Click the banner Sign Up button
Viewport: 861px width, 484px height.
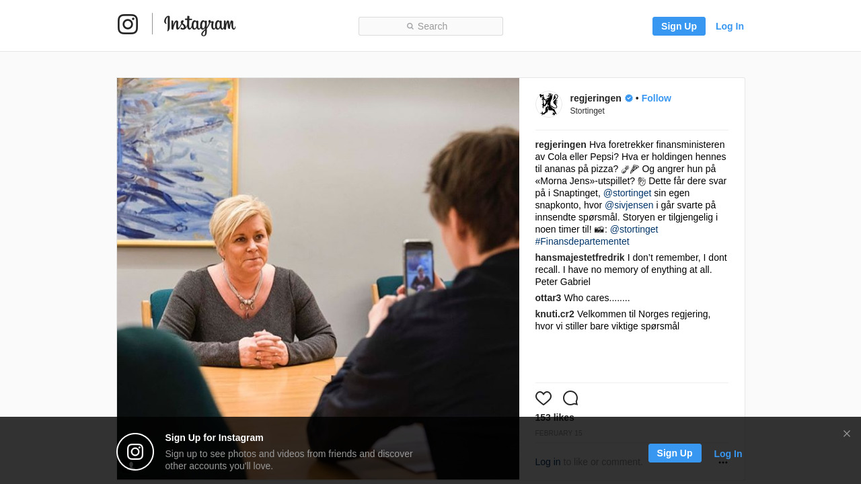pyautogui.click(x=675, y=453)
